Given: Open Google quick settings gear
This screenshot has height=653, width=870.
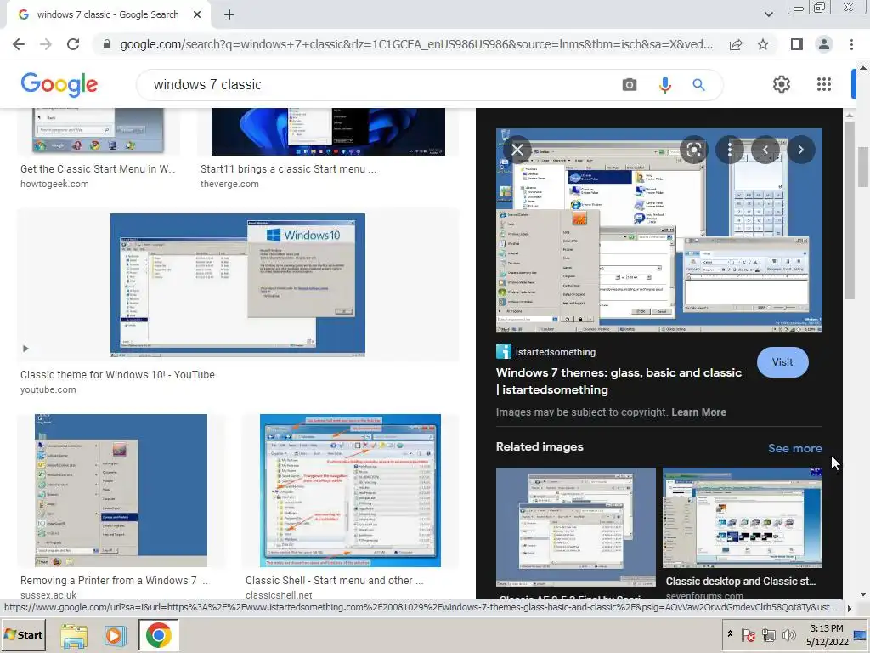Looking at the screenshot, I should (x=782, y=84).
